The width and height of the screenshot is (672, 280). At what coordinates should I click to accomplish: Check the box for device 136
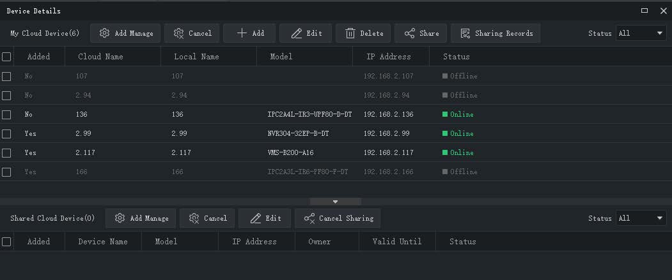[x=6, y=115]
